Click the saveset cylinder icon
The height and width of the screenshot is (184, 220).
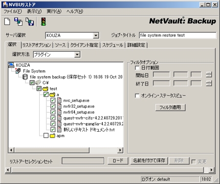click(x=25, y=77)
